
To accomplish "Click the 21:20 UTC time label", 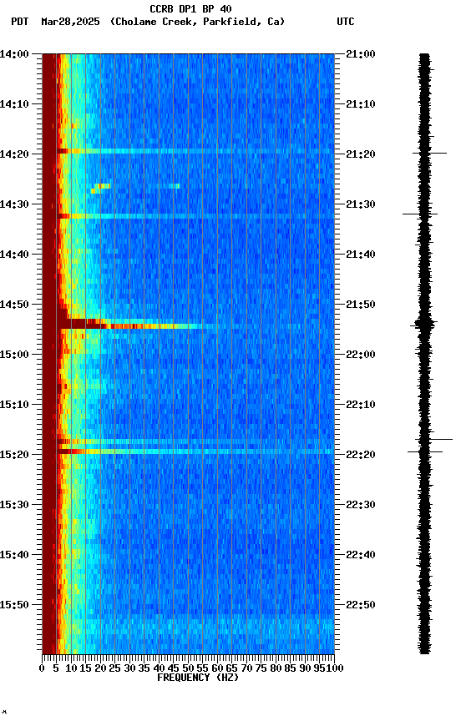I will click(361, 154).
